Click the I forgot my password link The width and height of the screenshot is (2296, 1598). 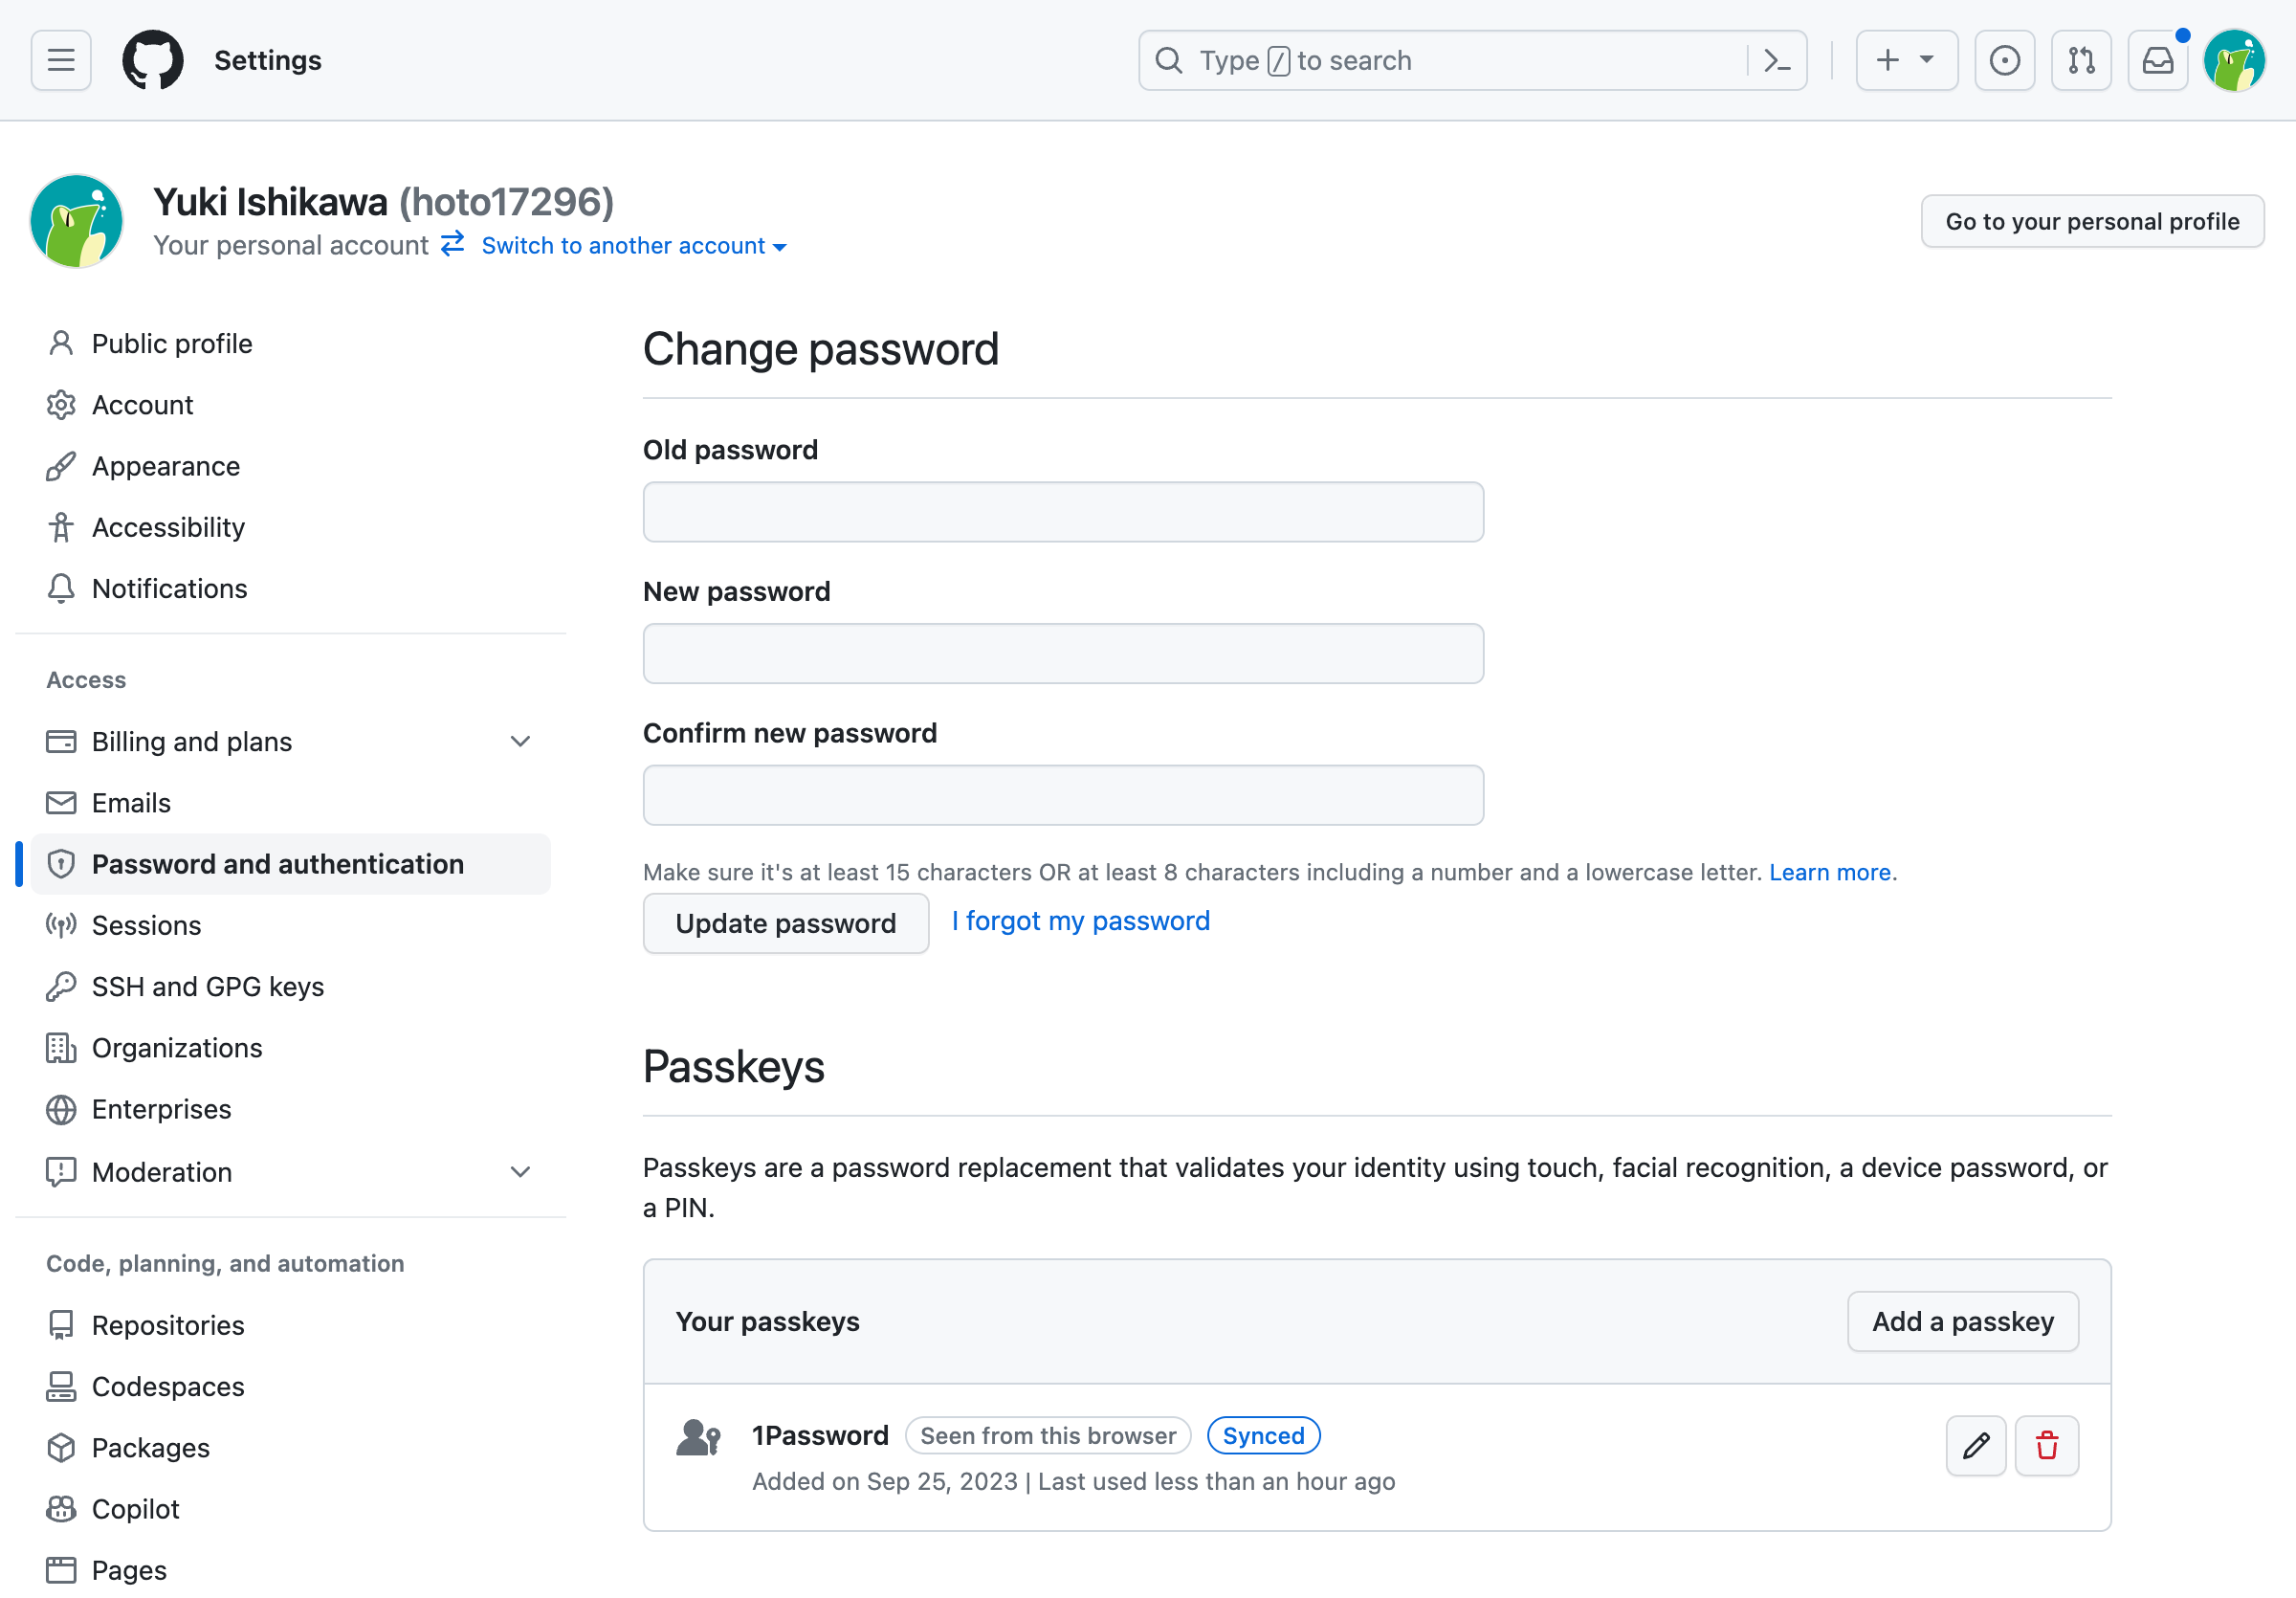pyautogui.click(x=1080, y=921)
